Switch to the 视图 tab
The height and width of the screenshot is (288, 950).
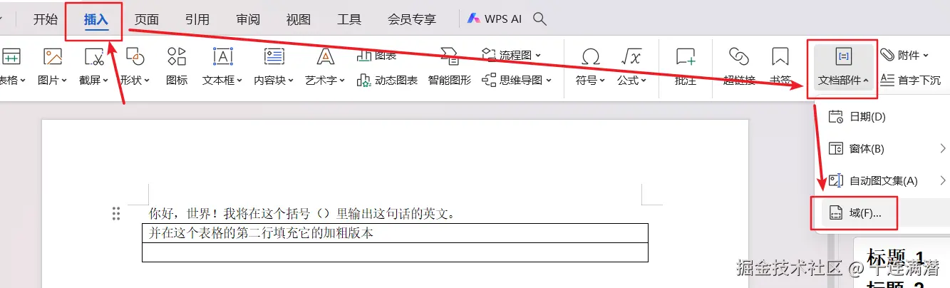(x=299, y=20)
